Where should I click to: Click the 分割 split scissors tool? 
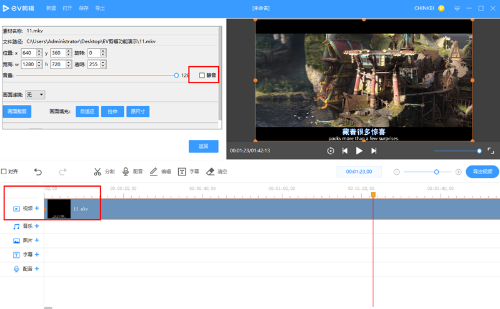(104, 172)
